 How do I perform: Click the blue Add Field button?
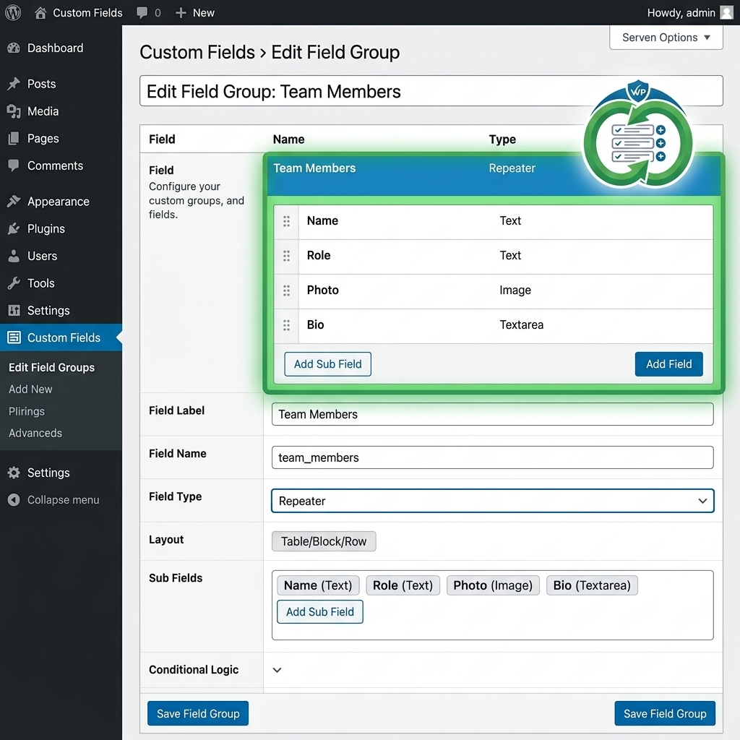click(668, 364)
